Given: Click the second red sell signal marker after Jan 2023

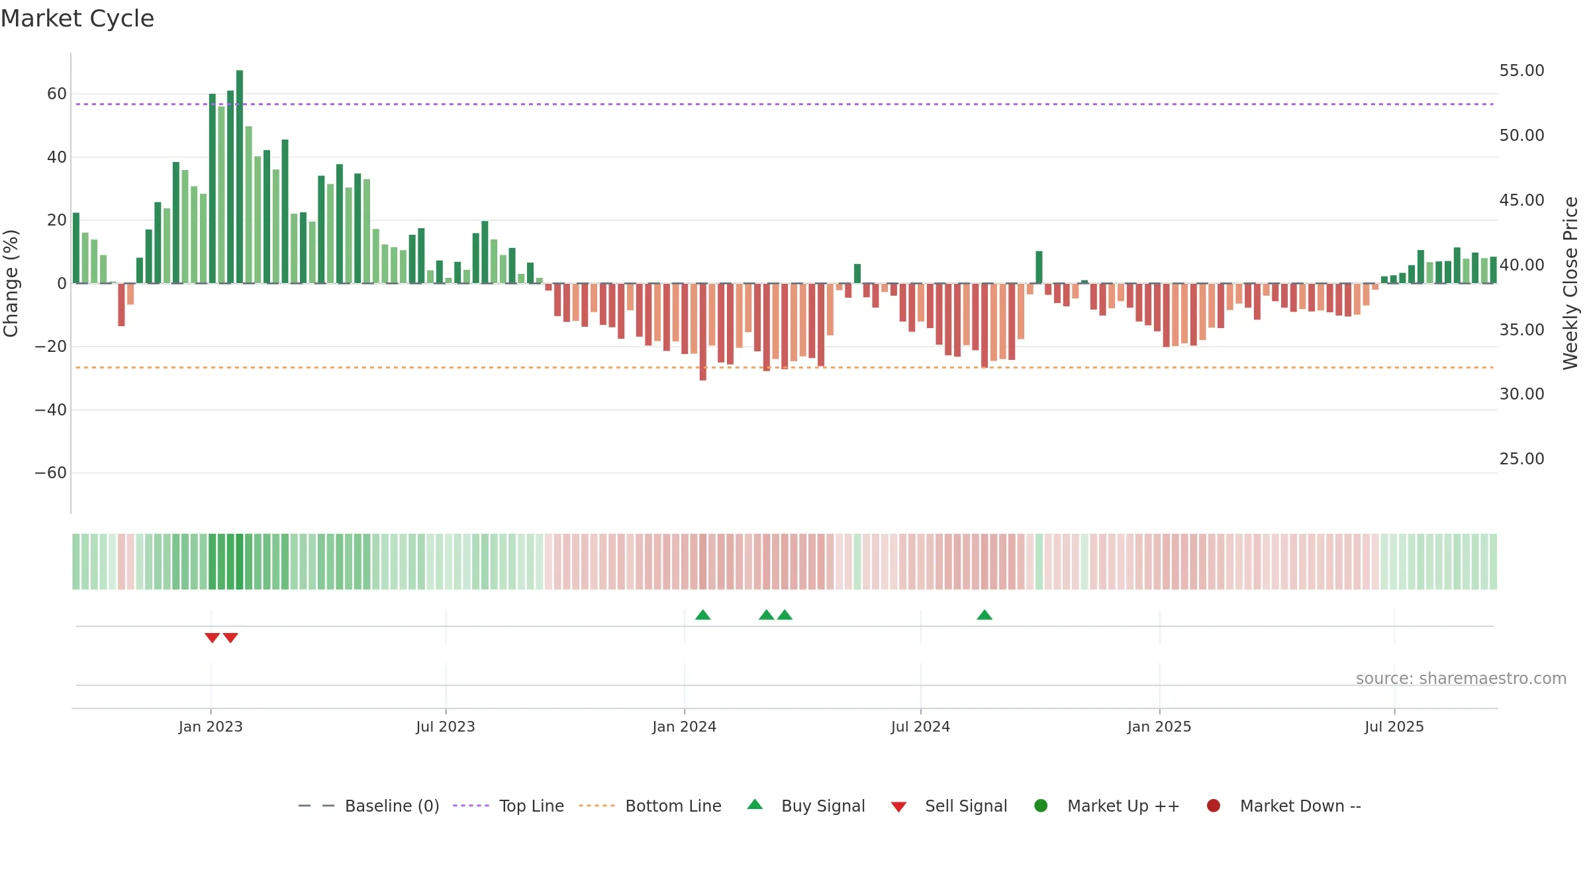Looking at the screenshot, I should point(230,638).
